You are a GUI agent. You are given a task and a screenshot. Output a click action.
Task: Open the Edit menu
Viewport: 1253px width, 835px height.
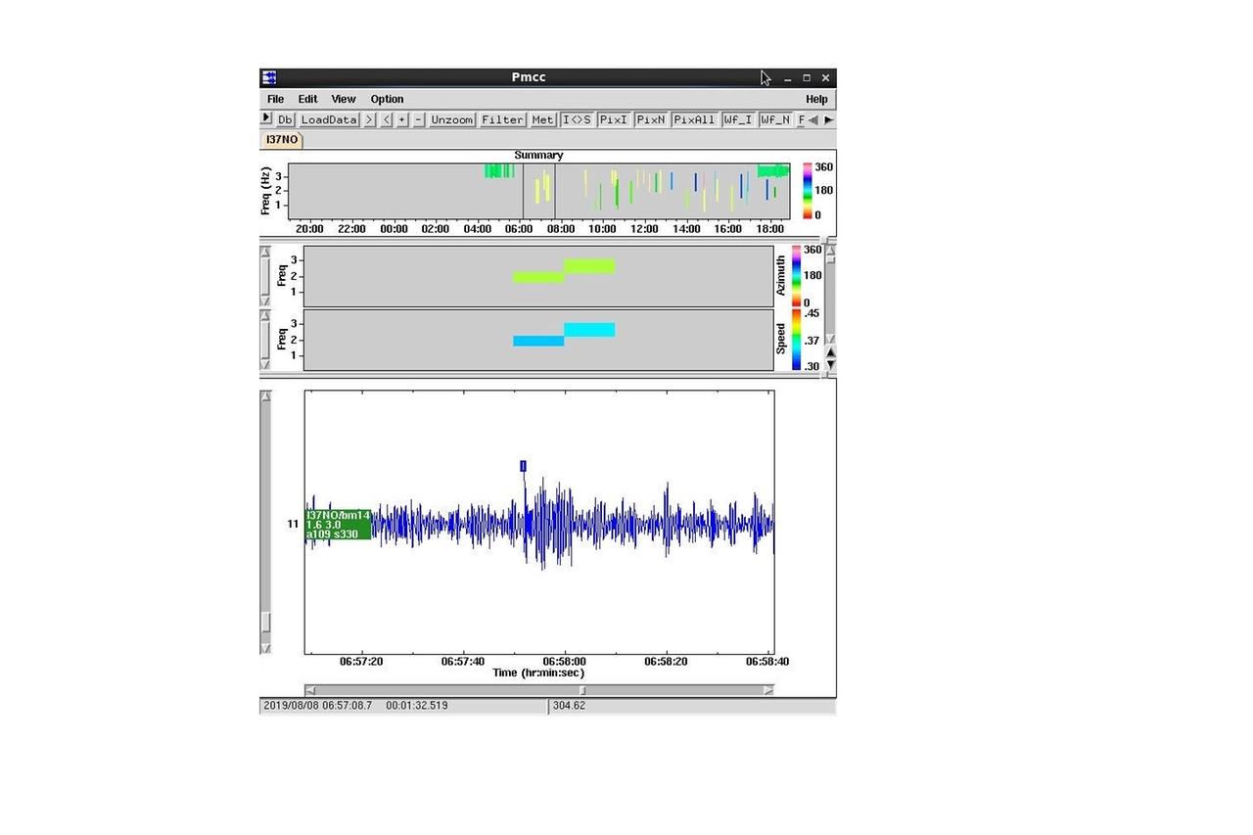coord(307,99)
